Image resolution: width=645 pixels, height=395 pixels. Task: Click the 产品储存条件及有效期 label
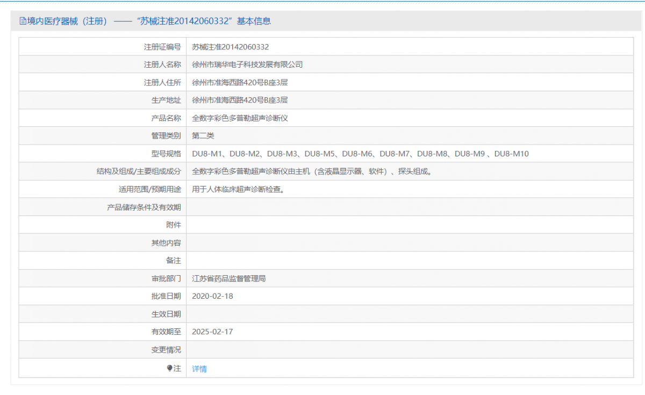point(144,207)
